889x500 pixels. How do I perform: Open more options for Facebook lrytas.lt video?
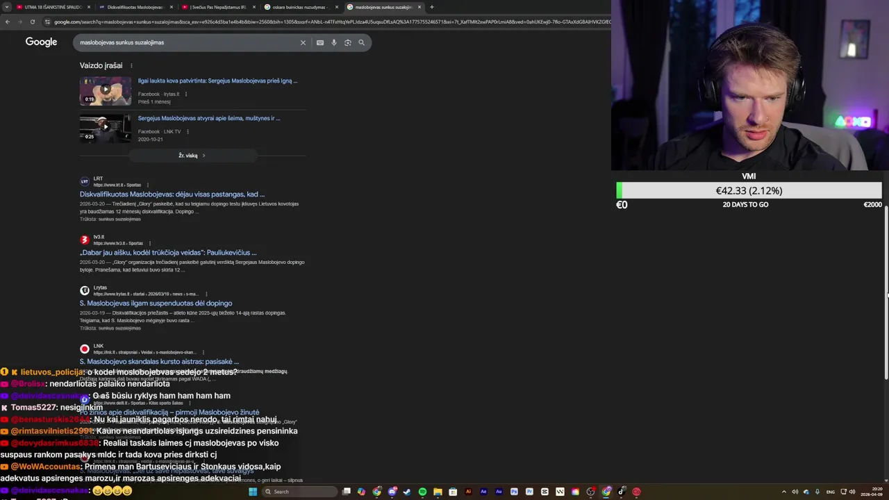click(186, 94)
